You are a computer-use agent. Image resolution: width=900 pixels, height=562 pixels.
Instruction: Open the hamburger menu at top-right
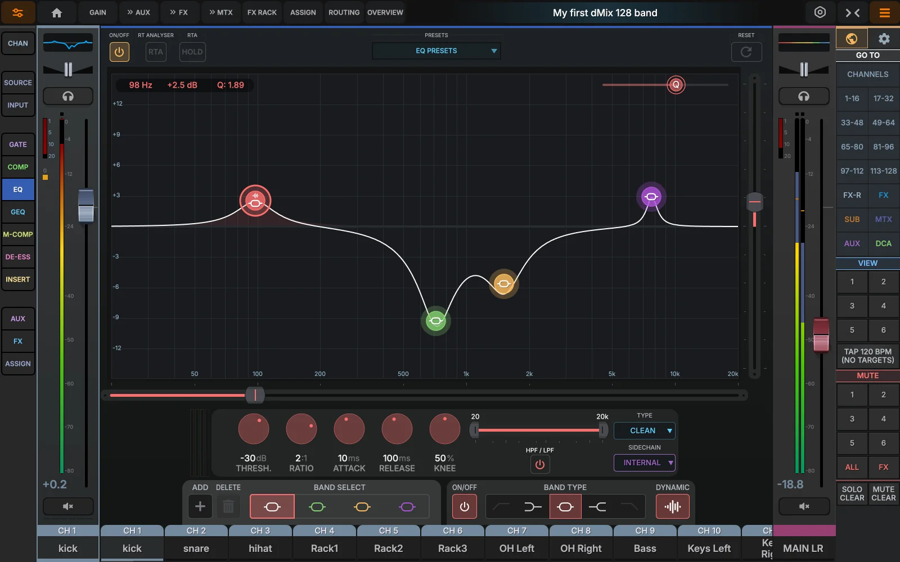pos(884,12)
